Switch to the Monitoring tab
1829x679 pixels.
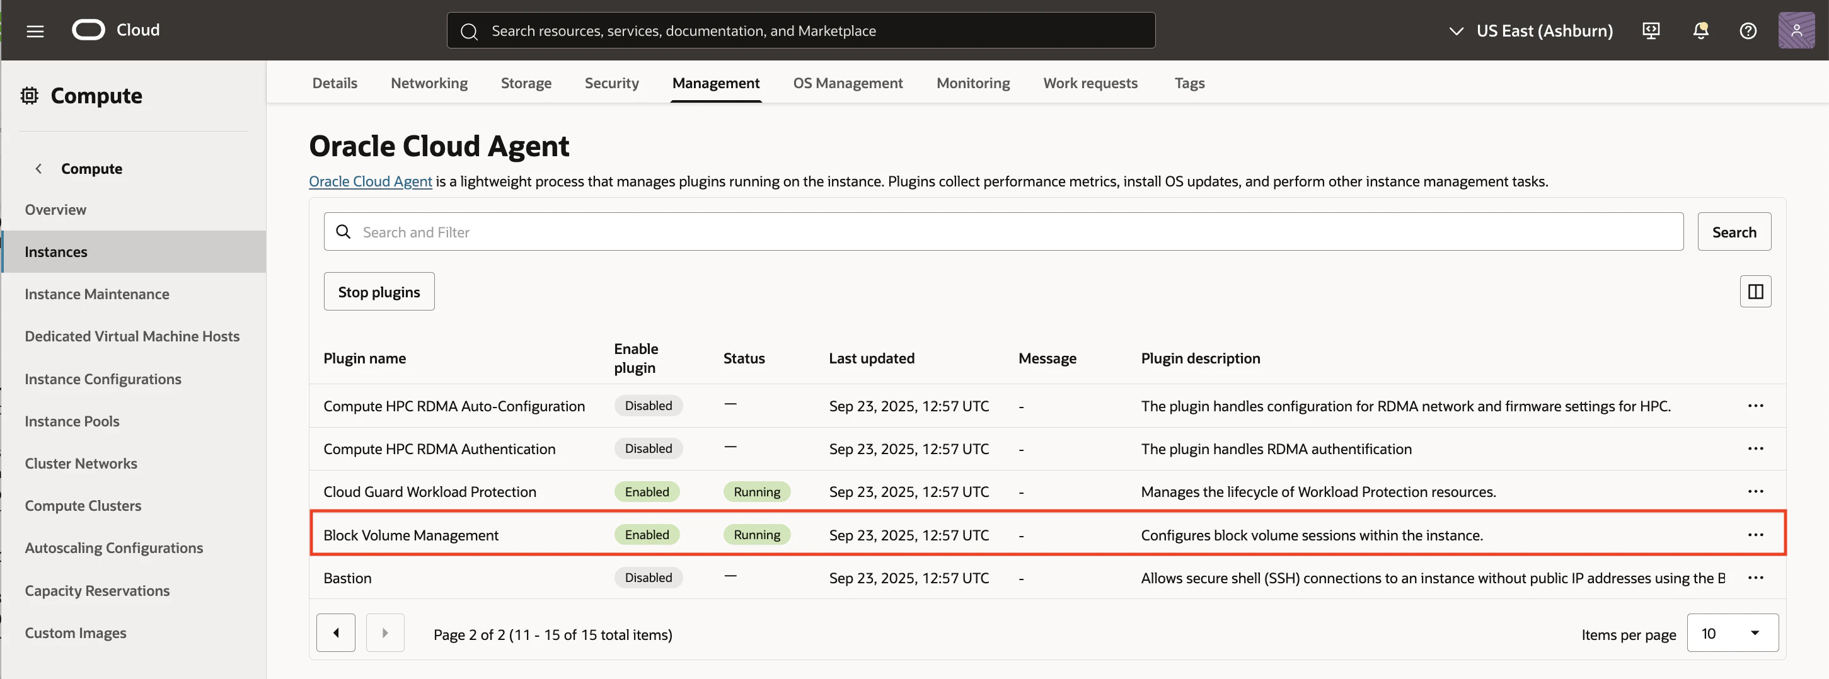pos(972,83)
